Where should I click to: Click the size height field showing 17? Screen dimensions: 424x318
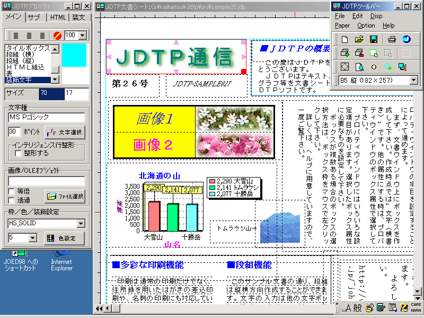click(77, 94)
